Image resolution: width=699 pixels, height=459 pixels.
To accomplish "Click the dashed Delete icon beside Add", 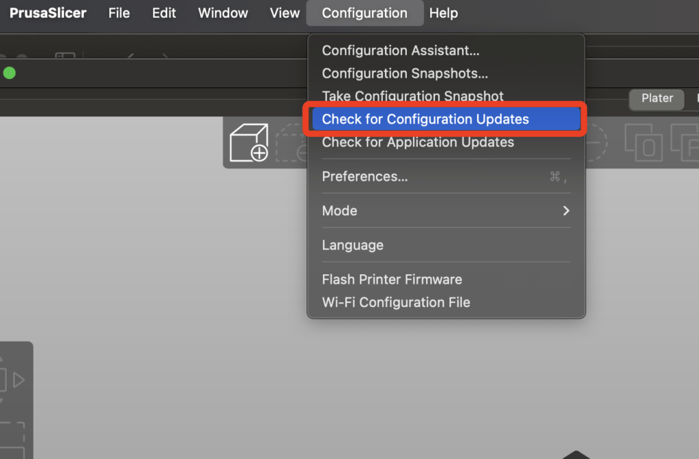I will (x=291, y=144).
